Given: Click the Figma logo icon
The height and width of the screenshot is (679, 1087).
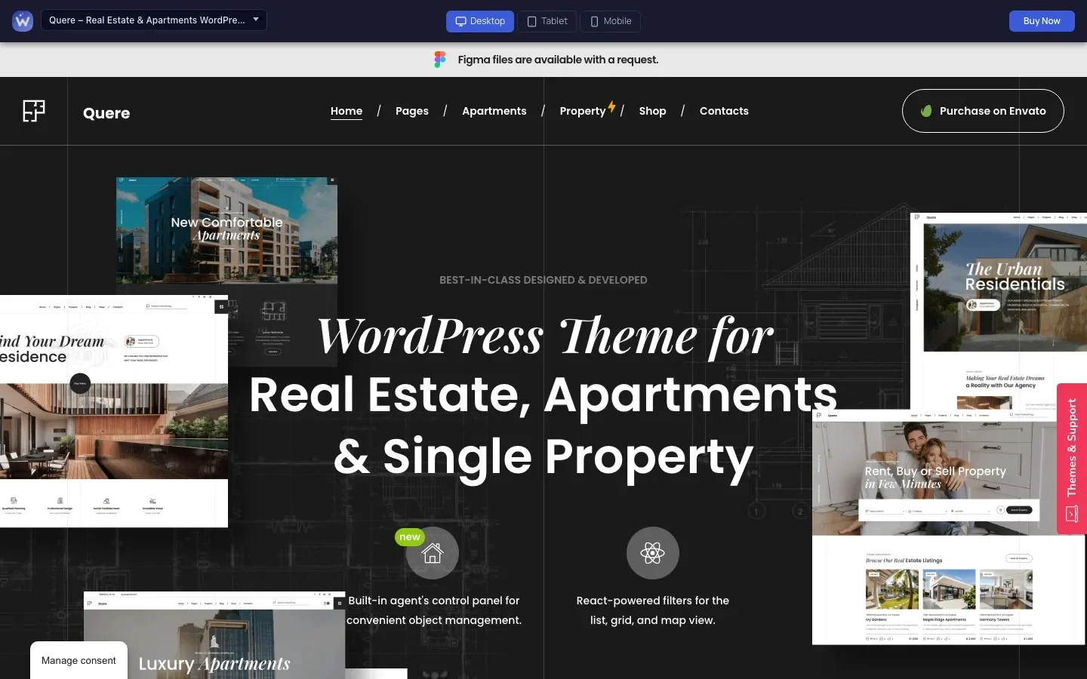Looking at the screenshot, I should tap(440, 60).
